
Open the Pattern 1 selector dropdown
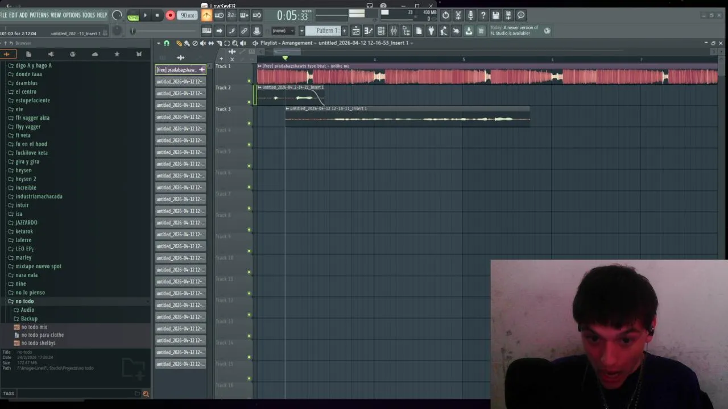[326, 31]
